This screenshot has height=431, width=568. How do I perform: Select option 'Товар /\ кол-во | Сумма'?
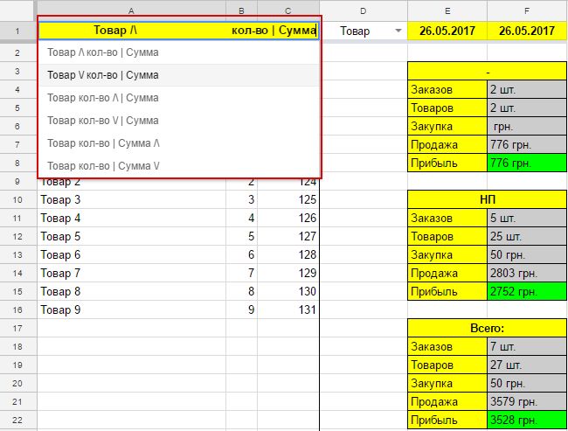[180, 52]
